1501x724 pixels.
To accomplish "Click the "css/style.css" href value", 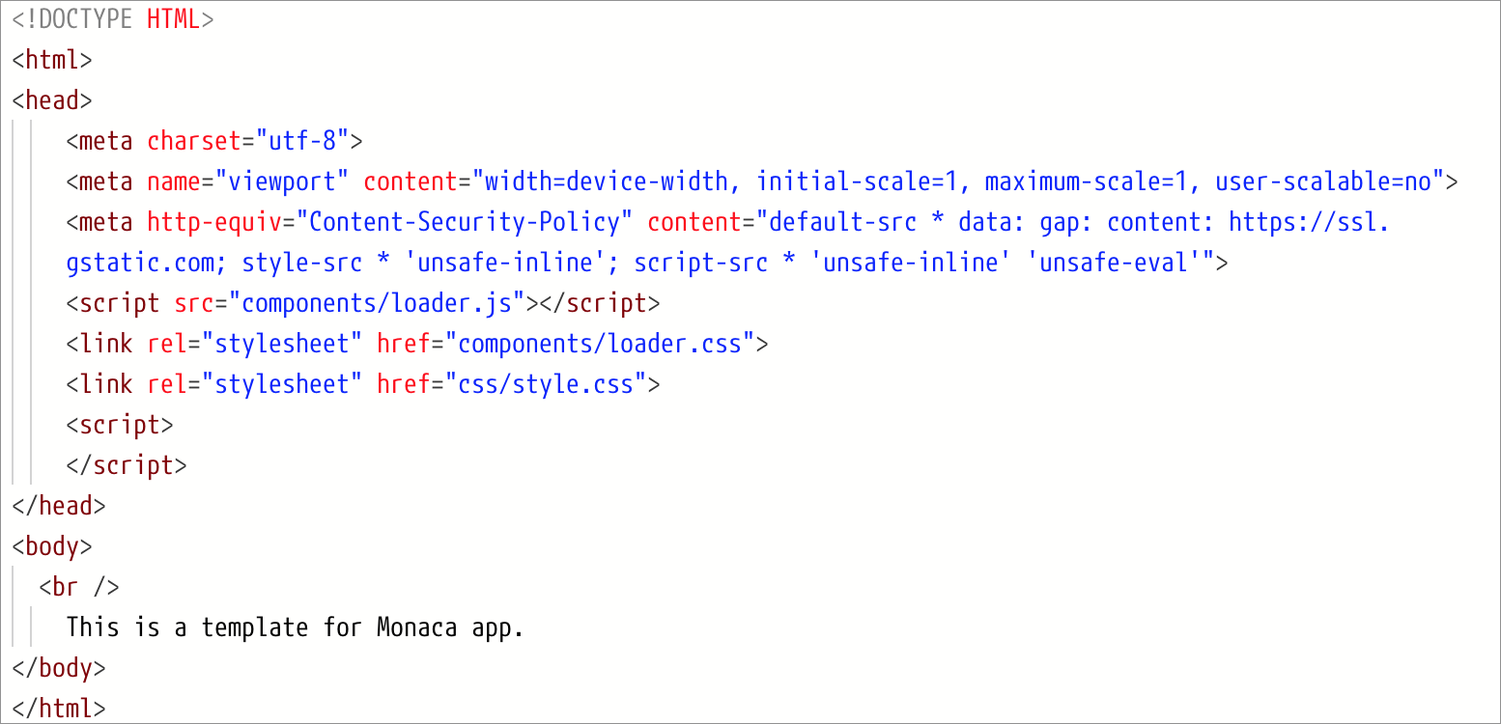I will coord(545,384).
